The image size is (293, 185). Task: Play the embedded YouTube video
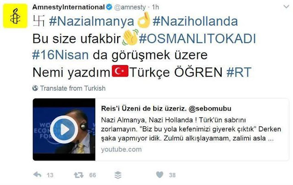click(64, 129)
